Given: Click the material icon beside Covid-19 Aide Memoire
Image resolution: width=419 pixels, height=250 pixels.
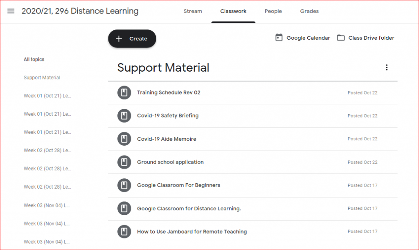Looking at the screenshot, I should 124,139.
